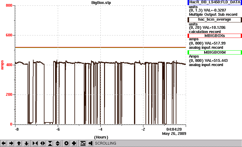
Task: Click the May 26, 2009 date label
Action: click(x=174, y=134)
